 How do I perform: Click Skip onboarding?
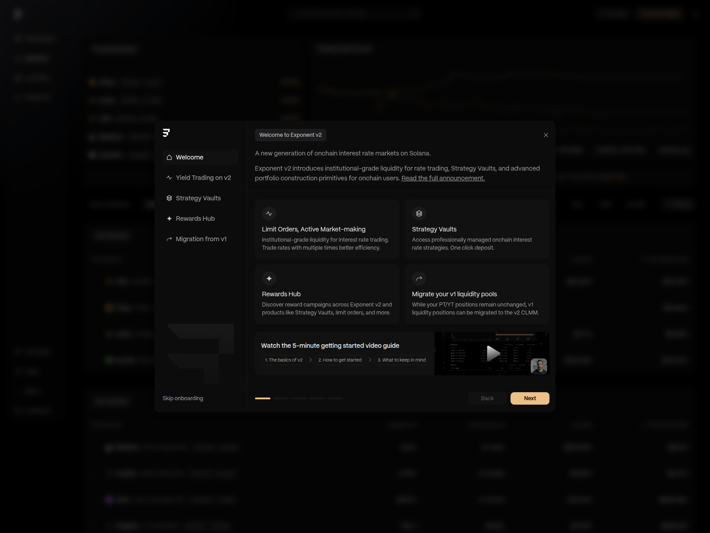tap(183, 398)
